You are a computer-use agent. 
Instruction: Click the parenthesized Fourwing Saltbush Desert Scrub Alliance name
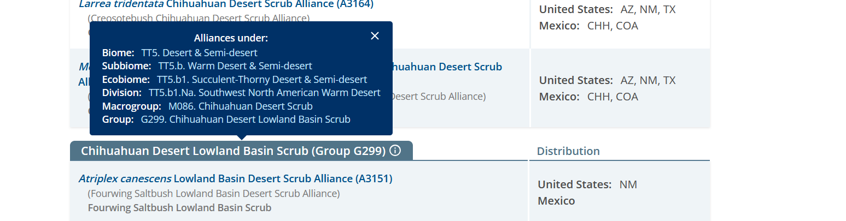(x=213, y=194)
